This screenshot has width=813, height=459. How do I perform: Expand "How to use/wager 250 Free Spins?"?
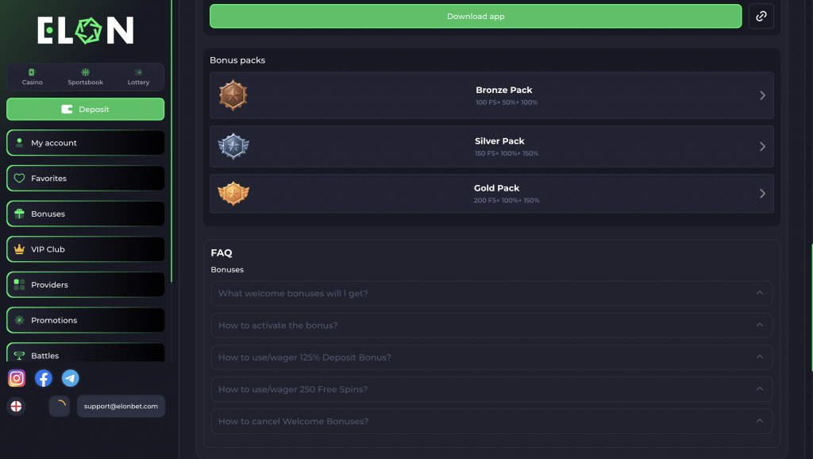tap(491, 389)
